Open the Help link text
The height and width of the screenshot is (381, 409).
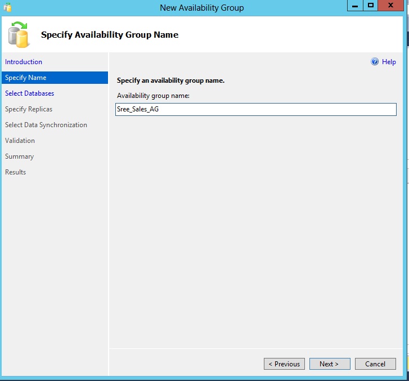tap(389, 62)
